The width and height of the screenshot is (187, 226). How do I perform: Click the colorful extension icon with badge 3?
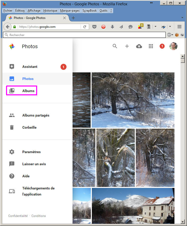point(140,26)
